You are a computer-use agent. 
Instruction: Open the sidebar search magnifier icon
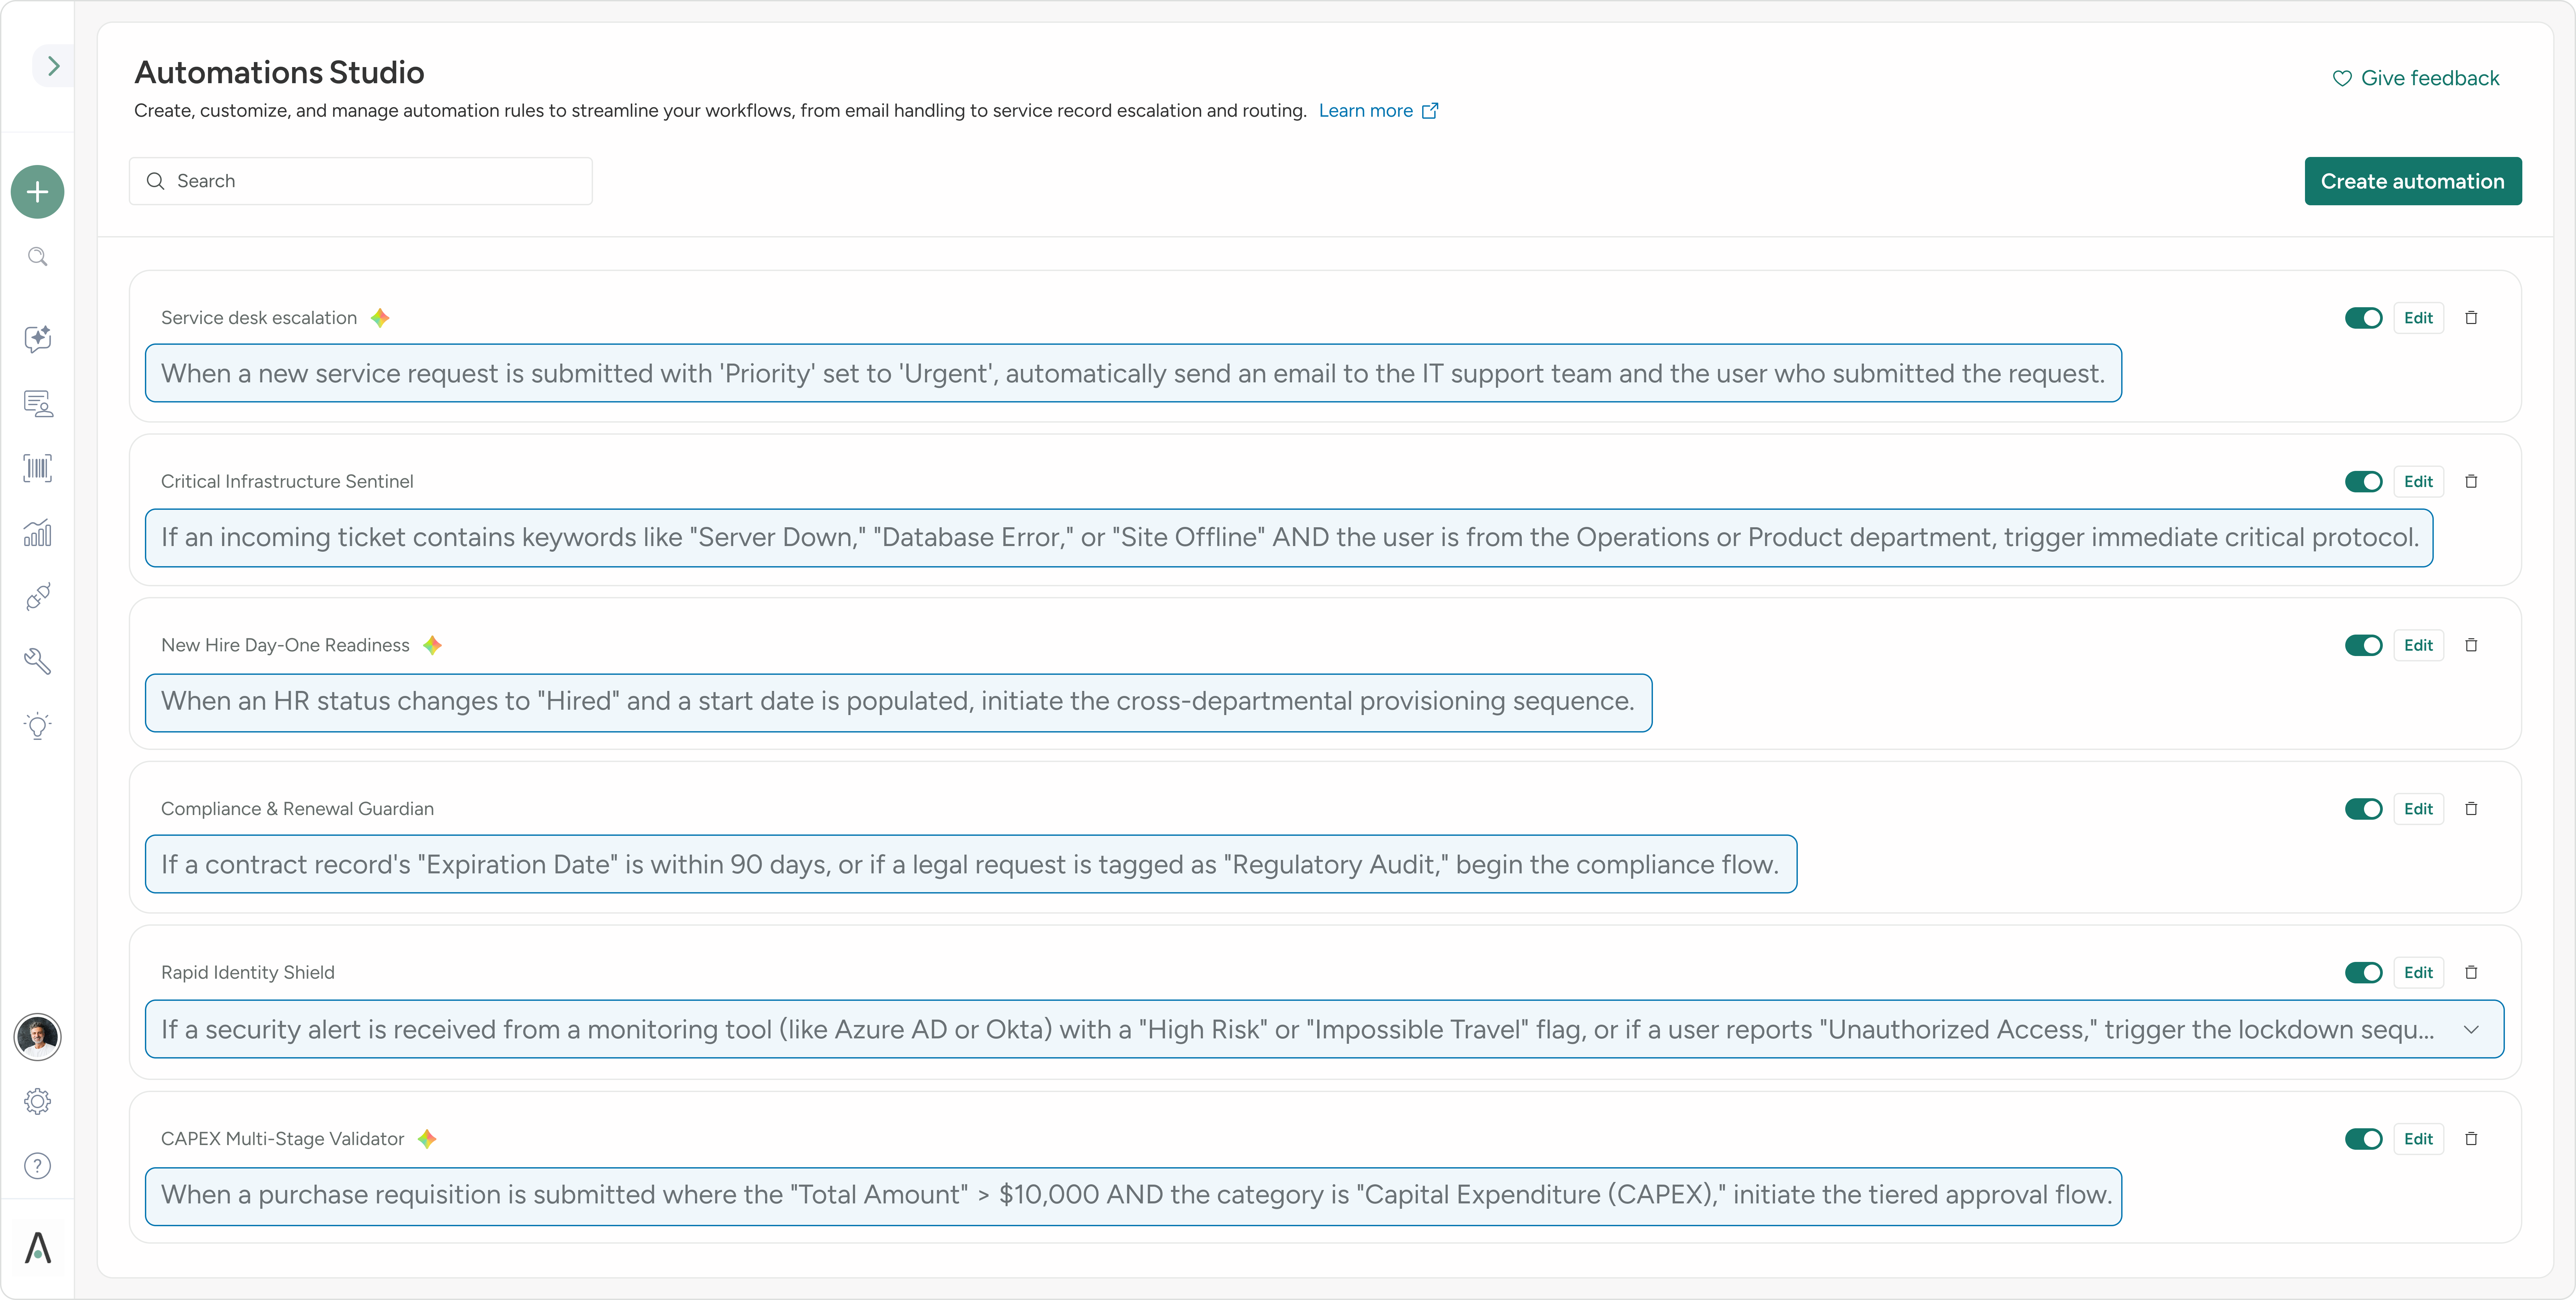coord(37,257)
